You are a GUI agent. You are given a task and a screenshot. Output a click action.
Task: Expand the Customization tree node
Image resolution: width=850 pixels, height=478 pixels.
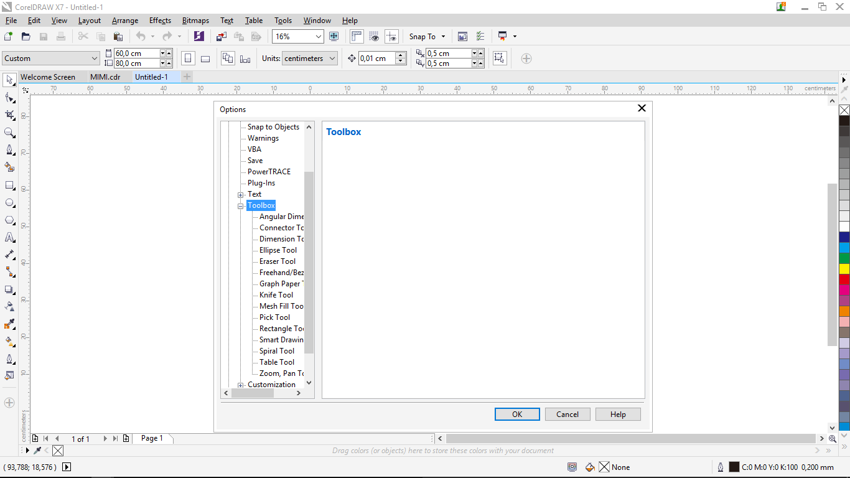click(241, 385)
